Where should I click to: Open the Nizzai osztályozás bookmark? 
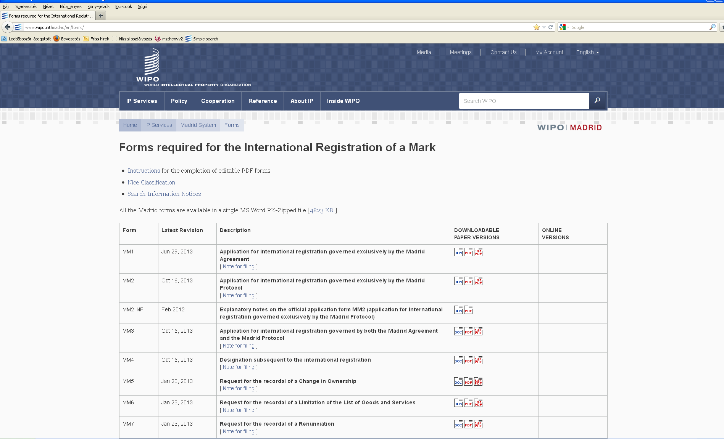coord(132,38)
